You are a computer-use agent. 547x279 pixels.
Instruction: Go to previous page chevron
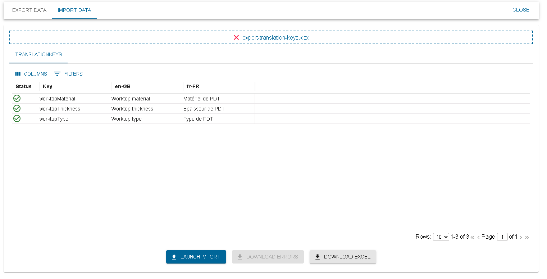479,237
